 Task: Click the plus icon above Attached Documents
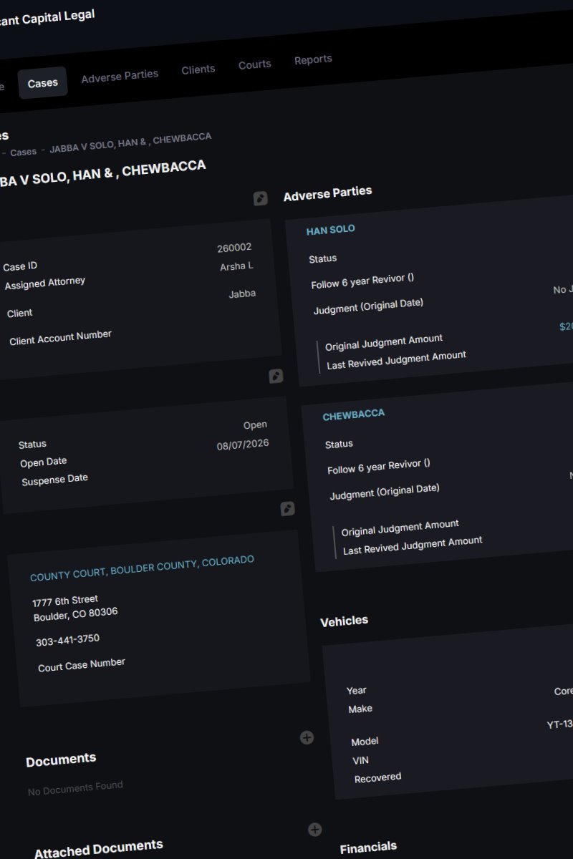tap(314, 830)
